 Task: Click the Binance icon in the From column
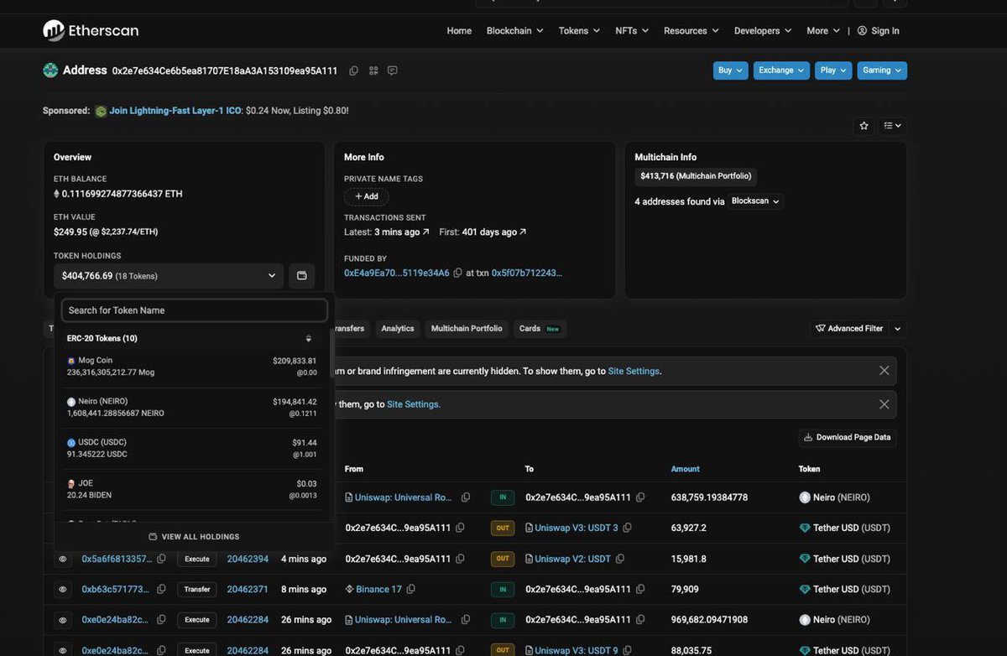point(349,590)
